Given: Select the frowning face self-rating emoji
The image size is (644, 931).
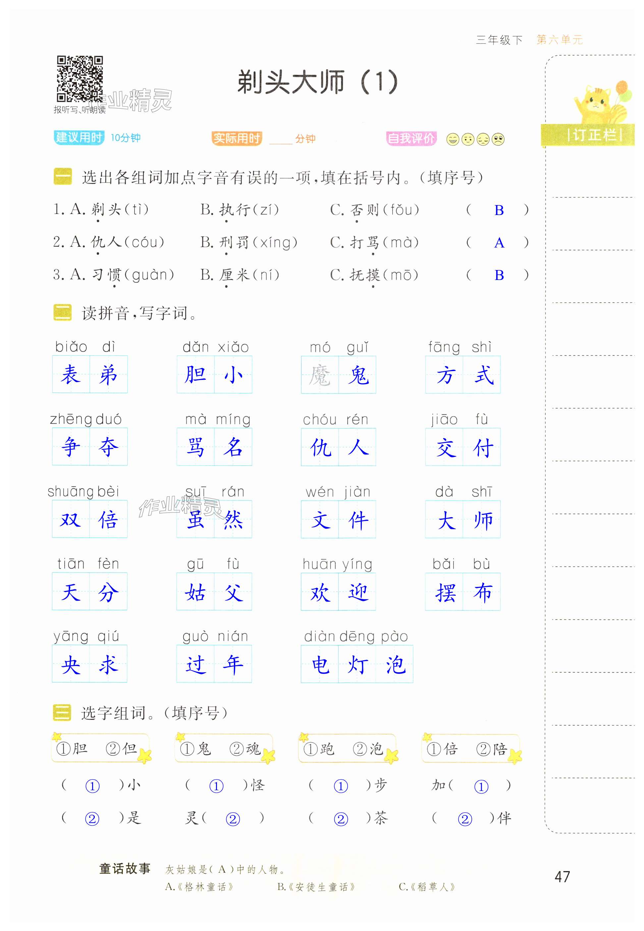Looking at the screenshot, I should (x=498, y=139).
